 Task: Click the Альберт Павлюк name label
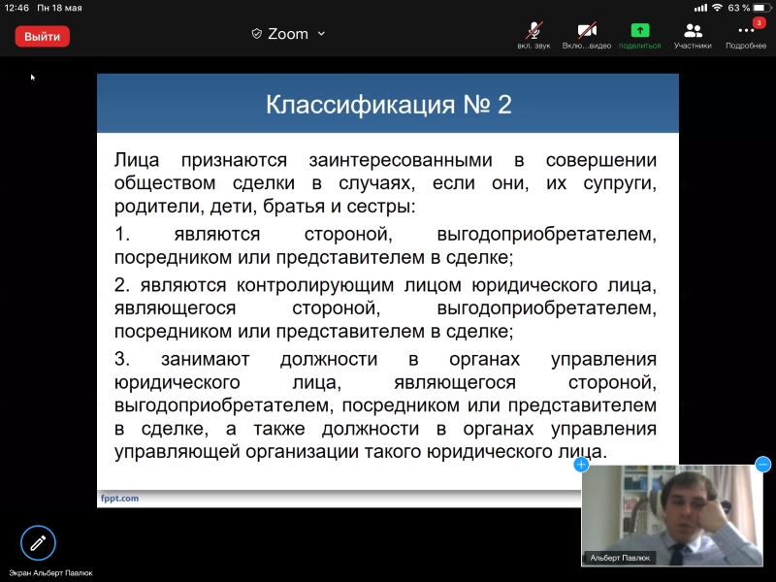point(620,558)
